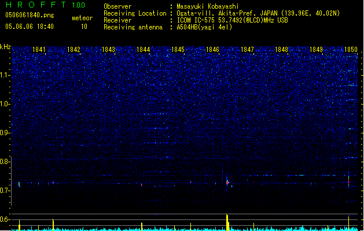Click the 1844 time axis marker

pyautogui.click(x=144, y=50)
